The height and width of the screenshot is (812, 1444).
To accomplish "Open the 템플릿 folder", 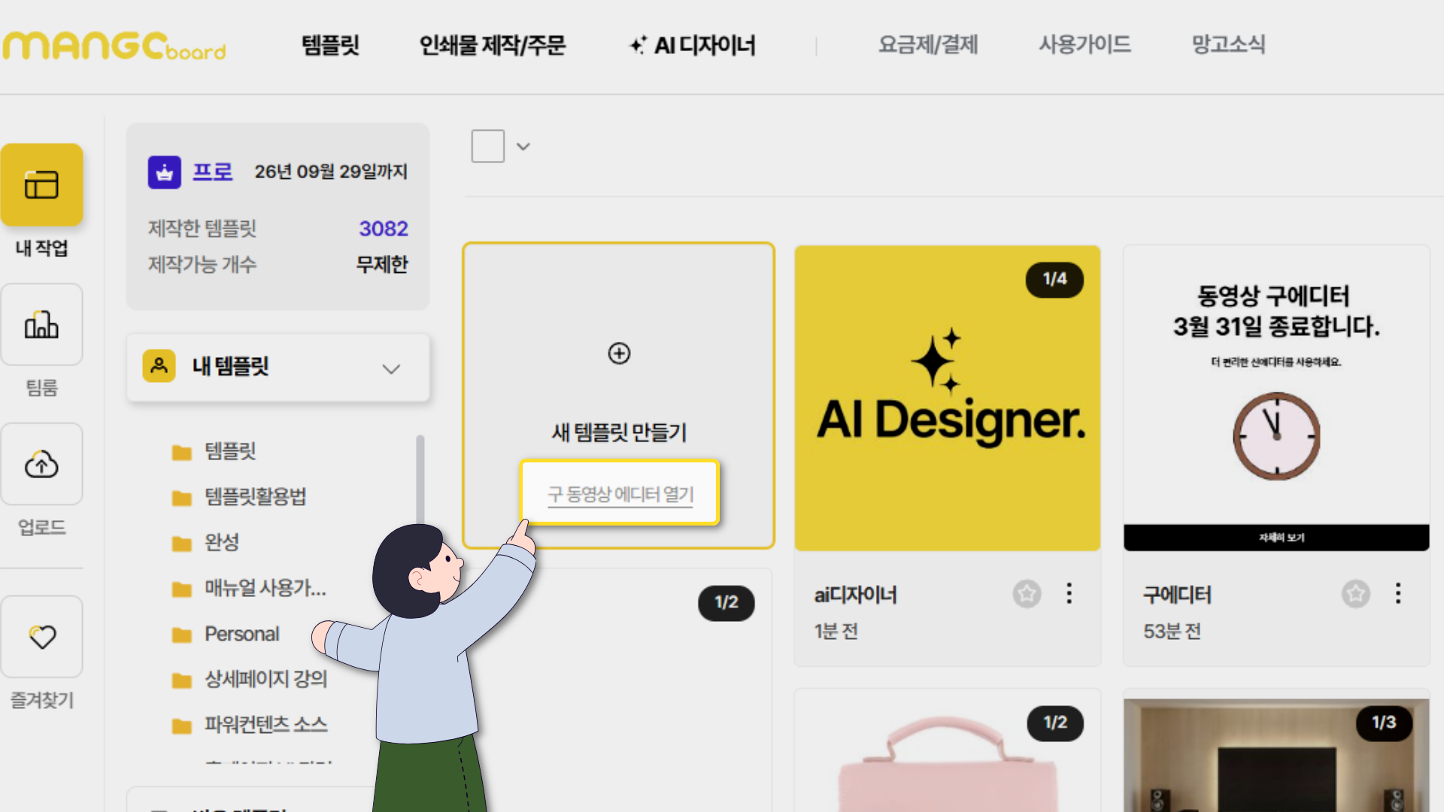I will click(x=215, y=451).
